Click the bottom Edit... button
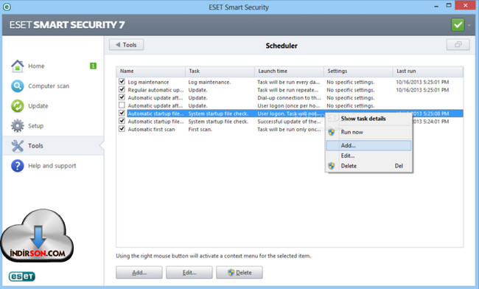 pos(189,273)
